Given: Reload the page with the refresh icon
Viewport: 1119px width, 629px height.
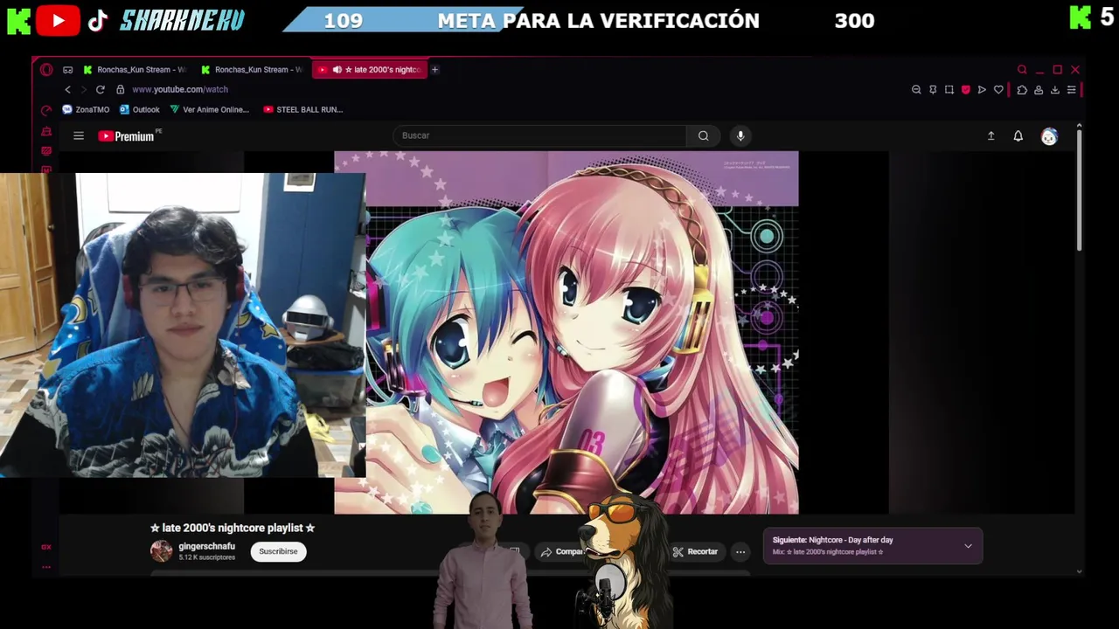Looking at the screenshot, I should click(101, 89).
